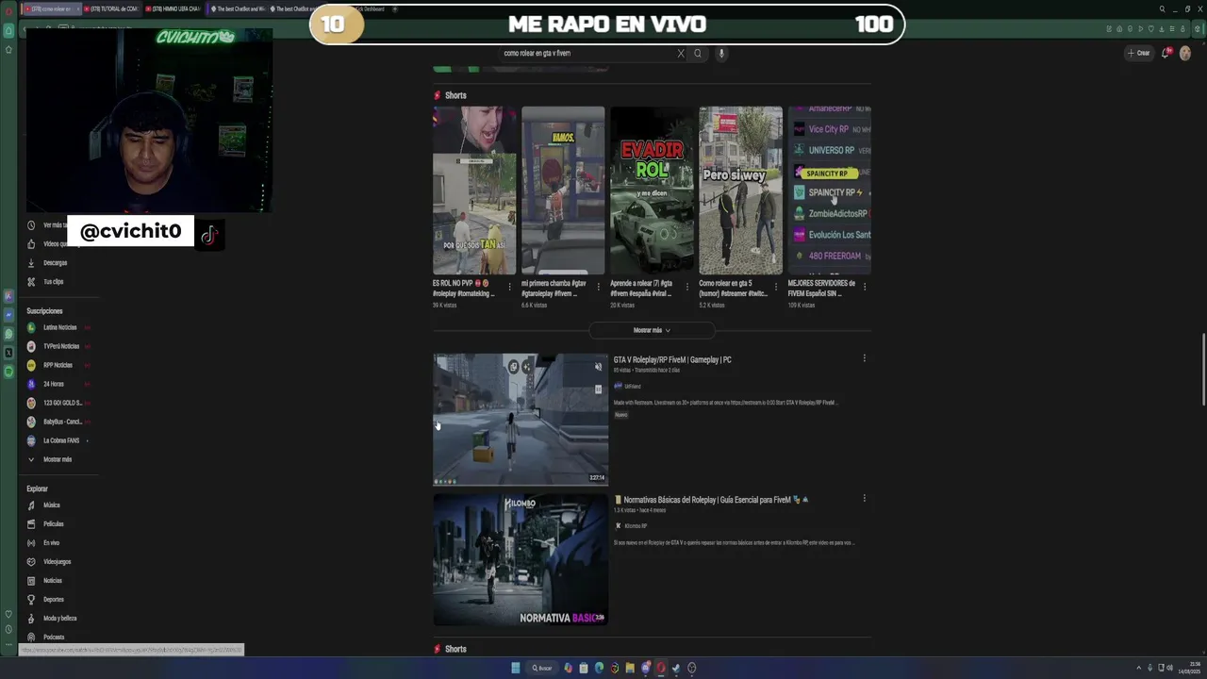Expand Mostrar más under Suscripciones

(49, 459)
